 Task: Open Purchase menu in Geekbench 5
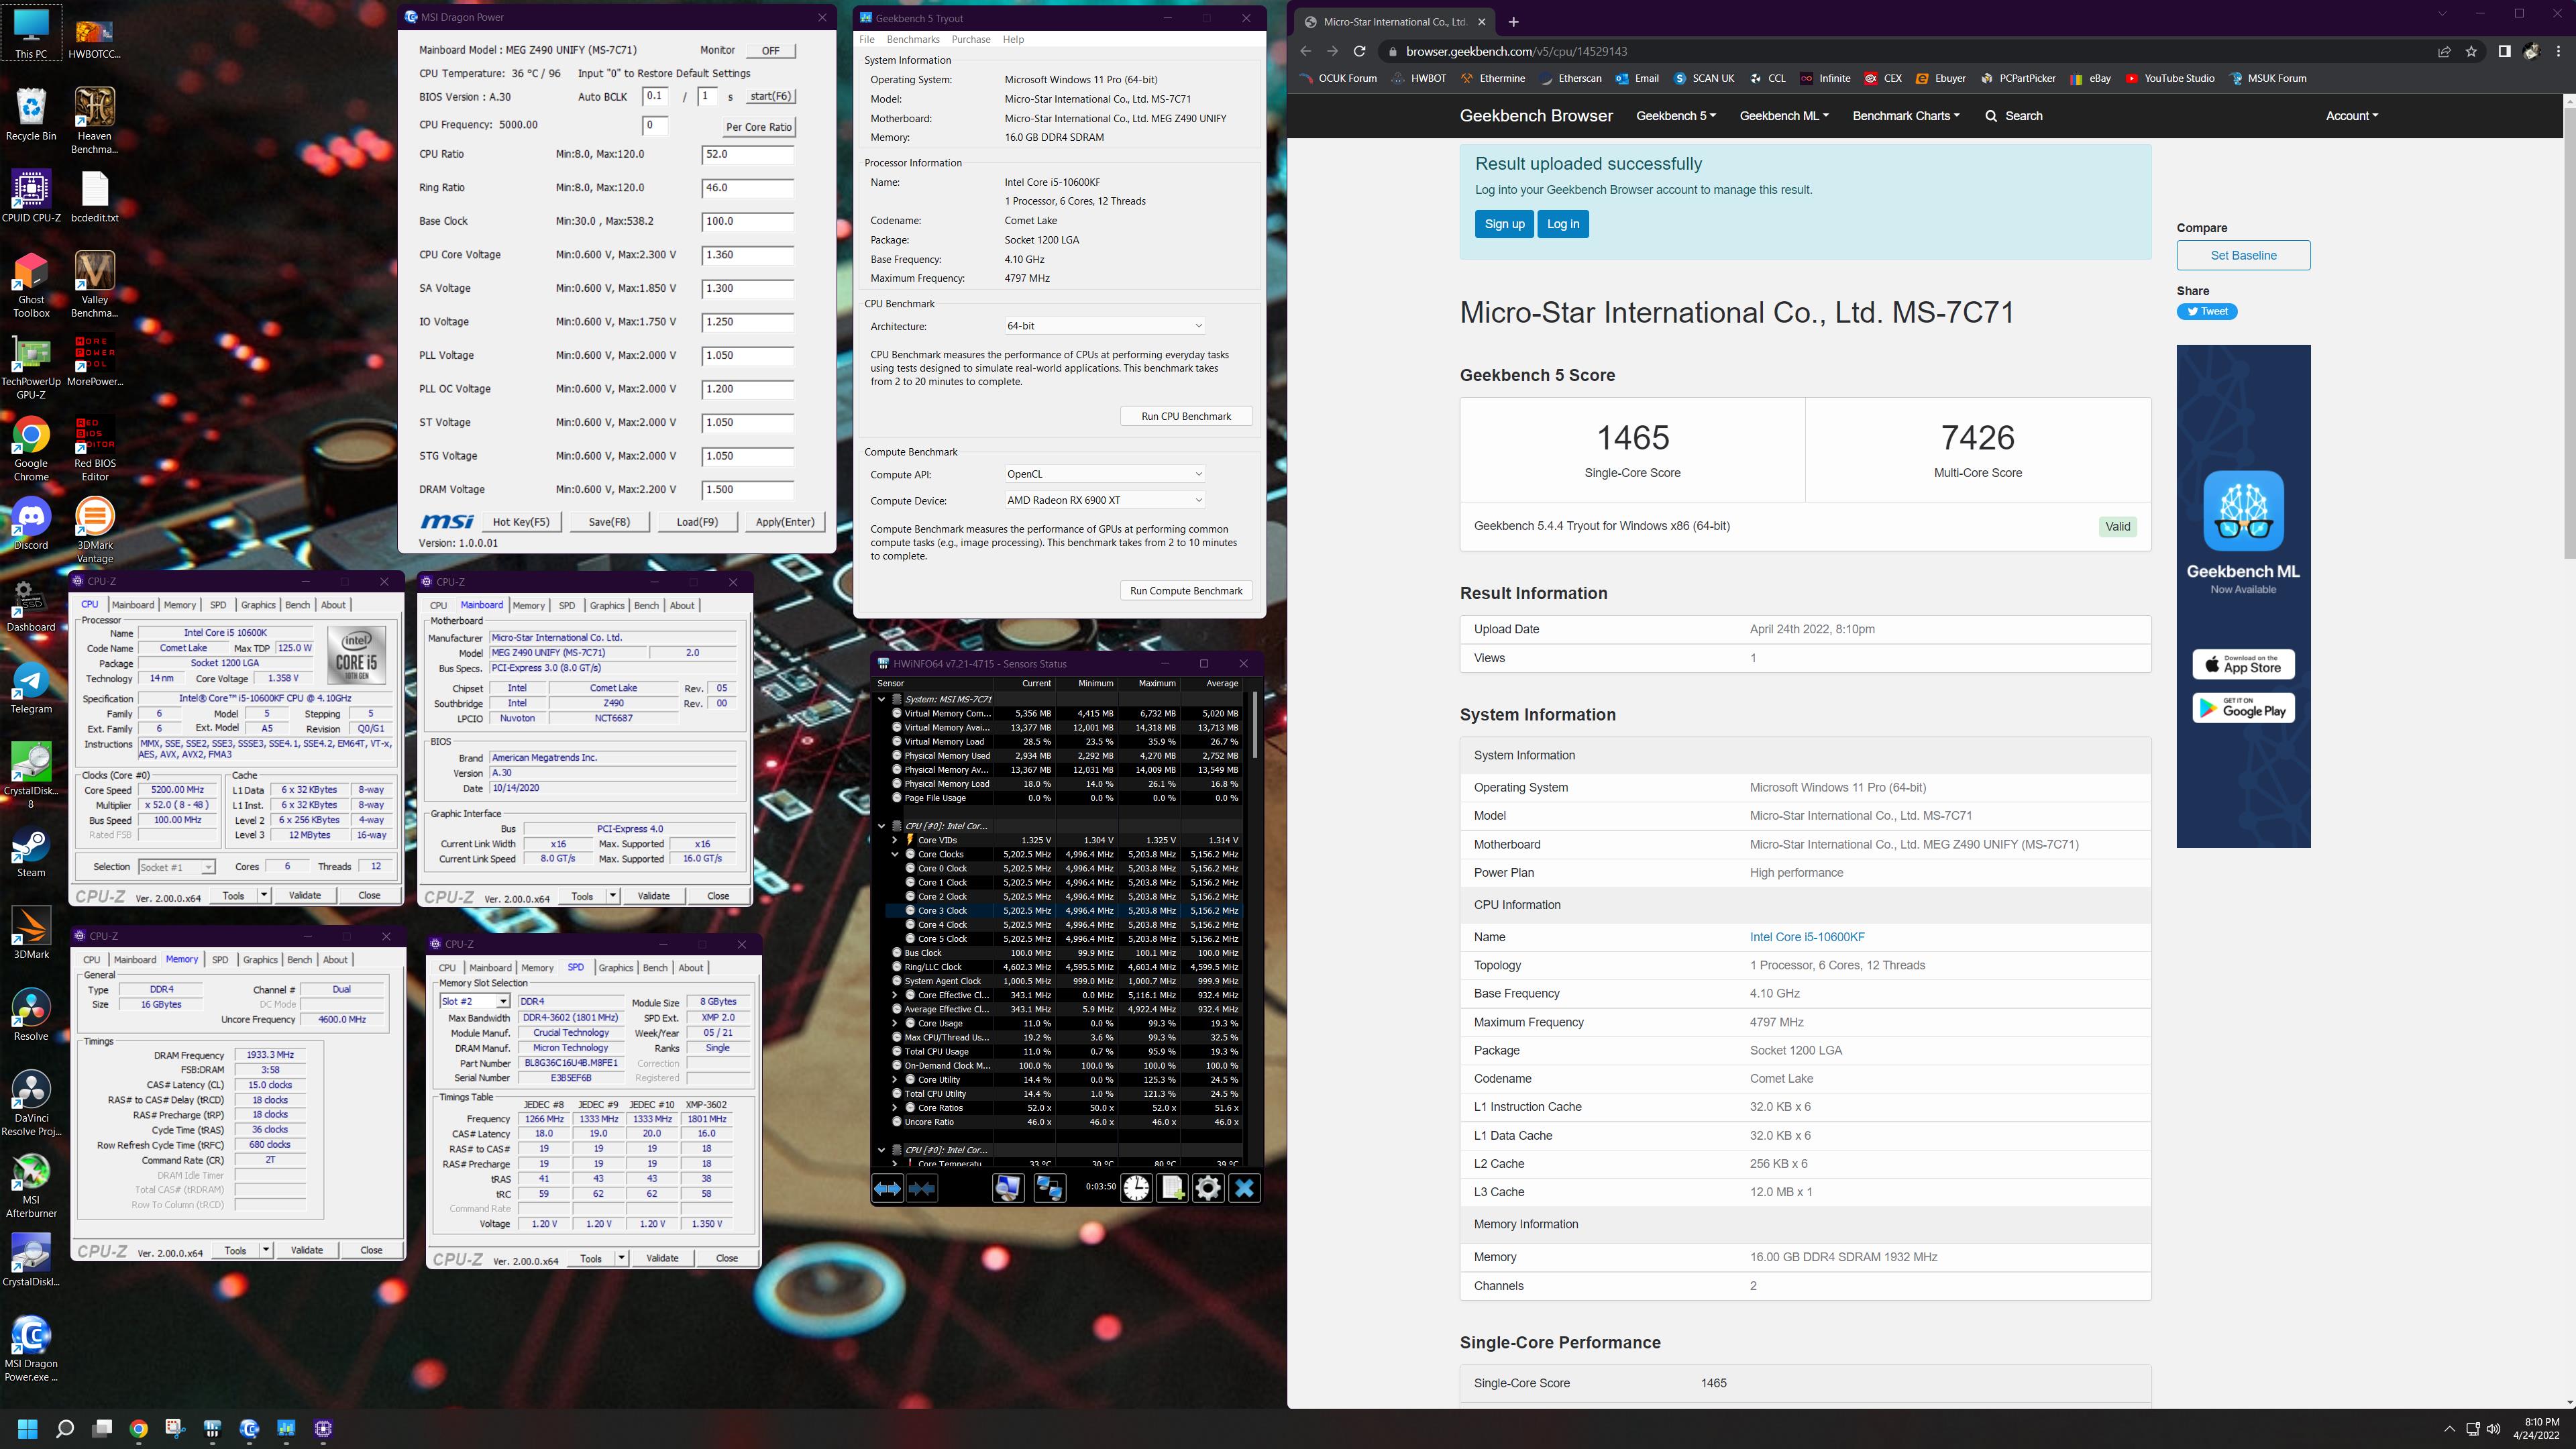(x=970, y=39)
